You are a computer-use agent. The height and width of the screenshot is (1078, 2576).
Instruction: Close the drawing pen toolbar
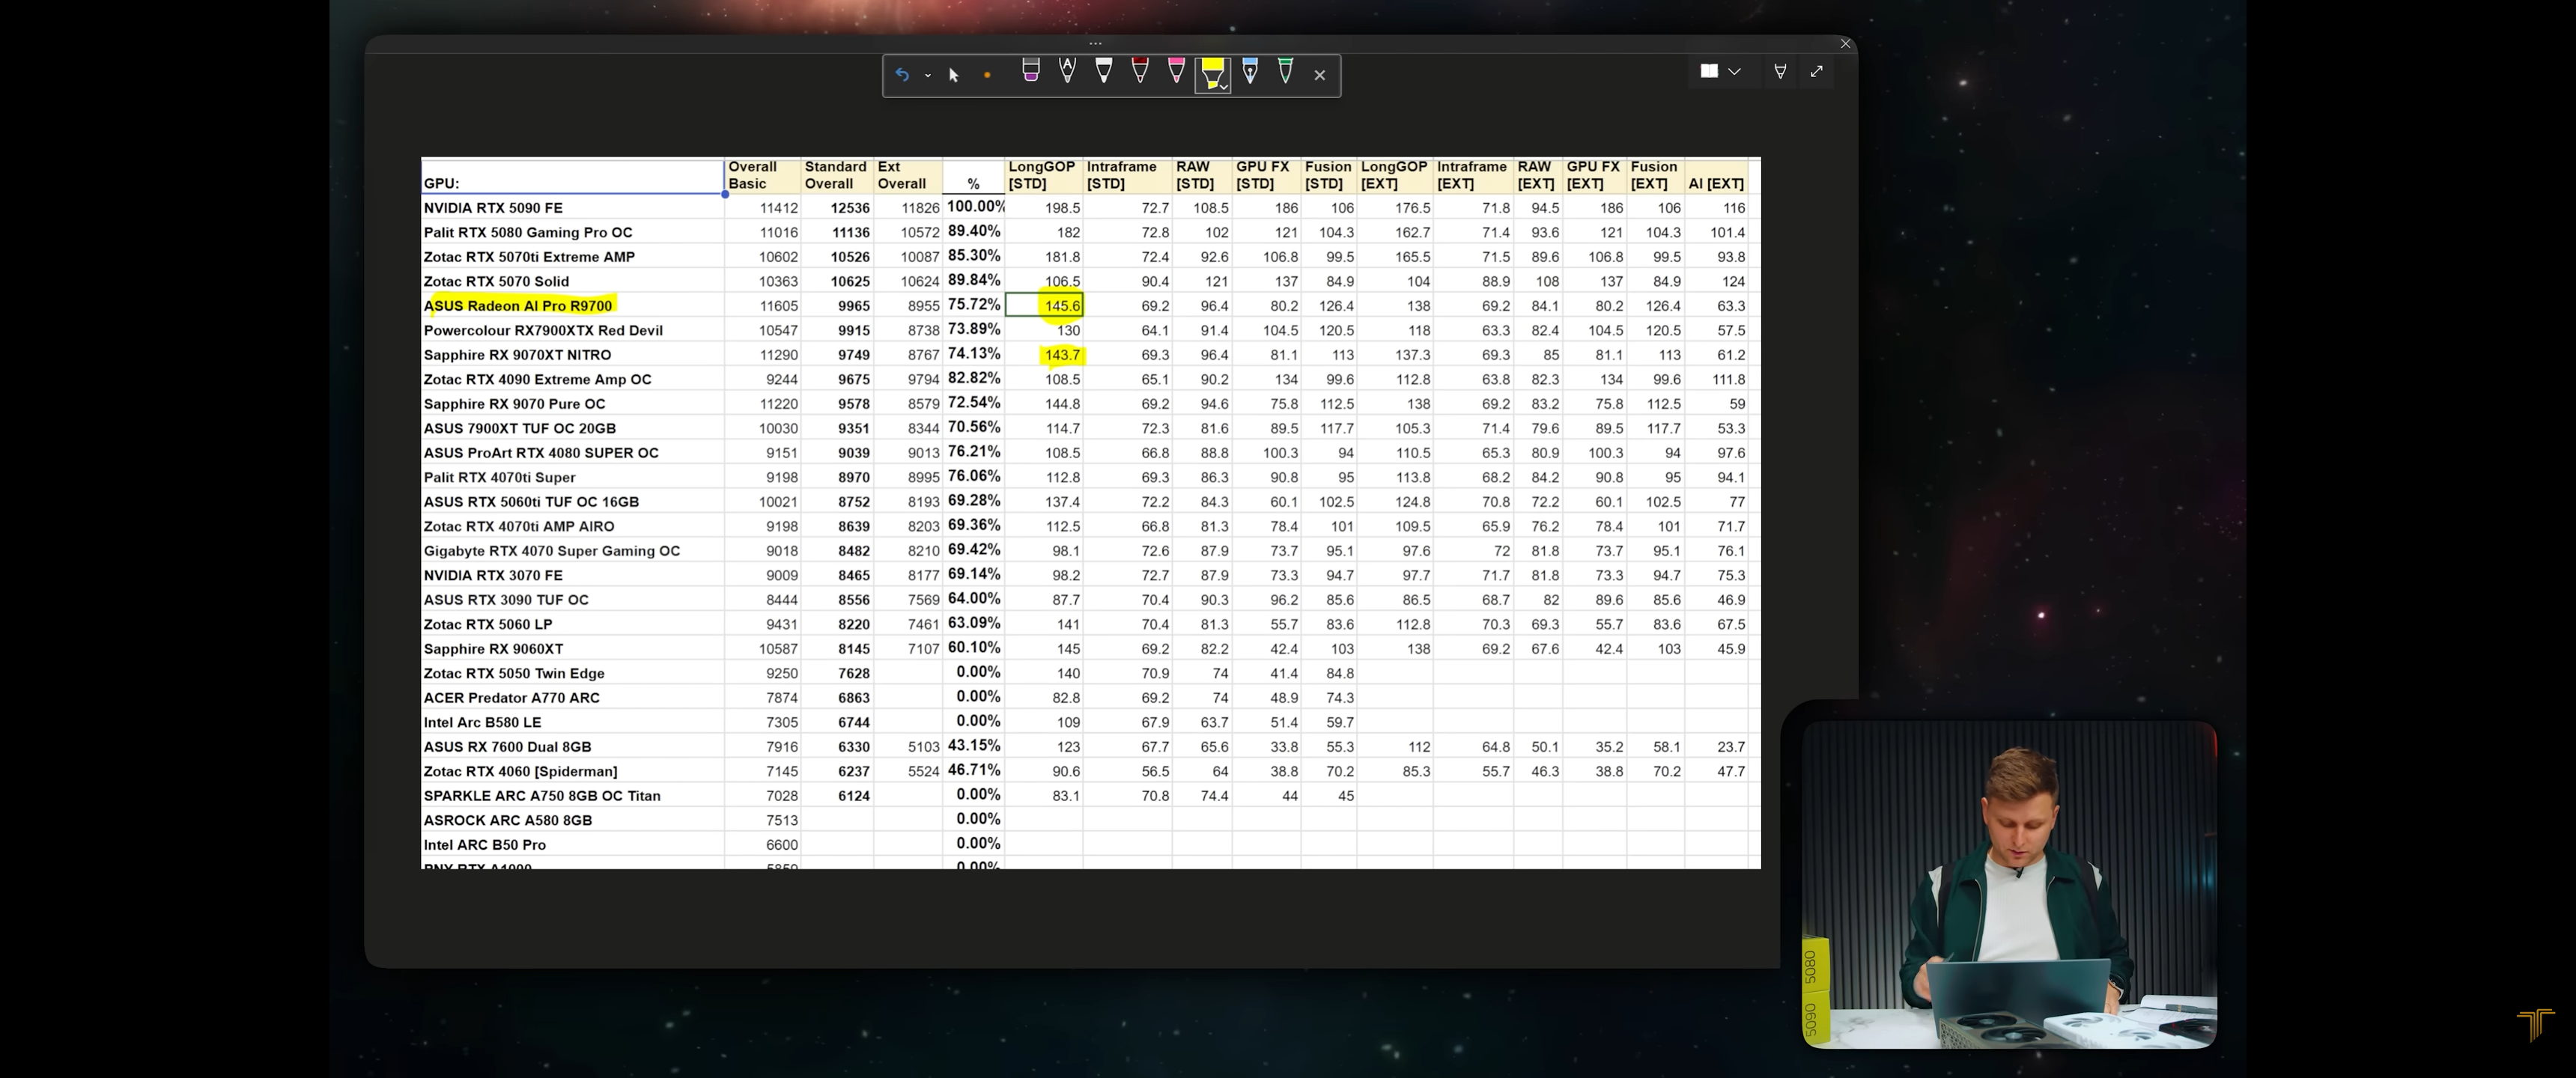(1320, 75)
